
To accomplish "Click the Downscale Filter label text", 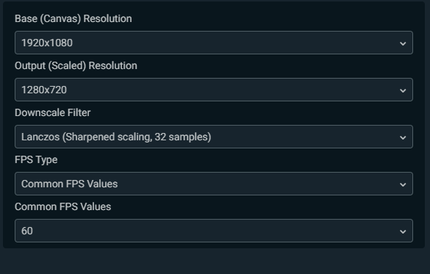I will 53,112.
